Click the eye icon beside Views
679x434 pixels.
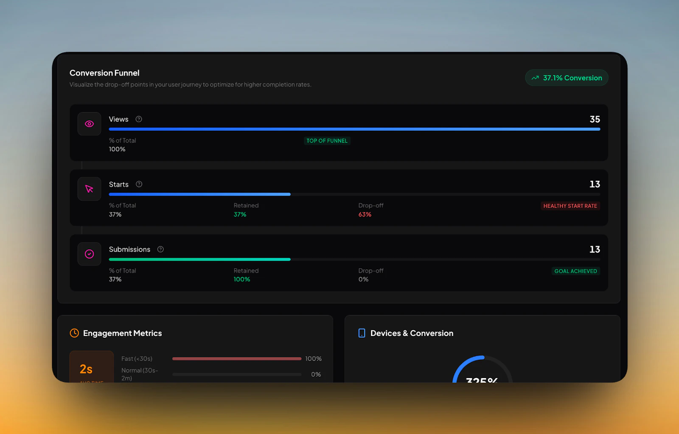[89, 123]
